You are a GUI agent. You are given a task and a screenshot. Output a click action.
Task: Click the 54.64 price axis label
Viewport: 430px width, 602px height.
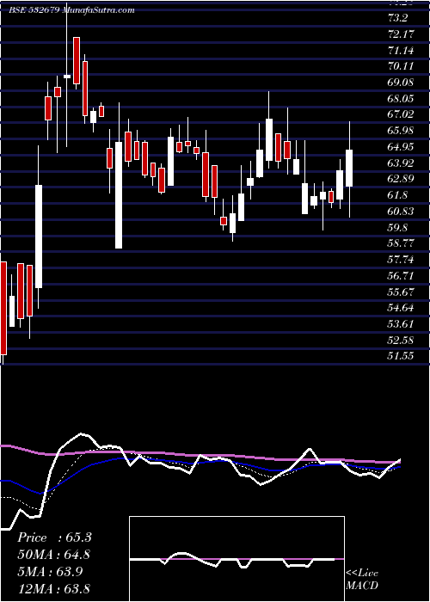coord(401,308)
